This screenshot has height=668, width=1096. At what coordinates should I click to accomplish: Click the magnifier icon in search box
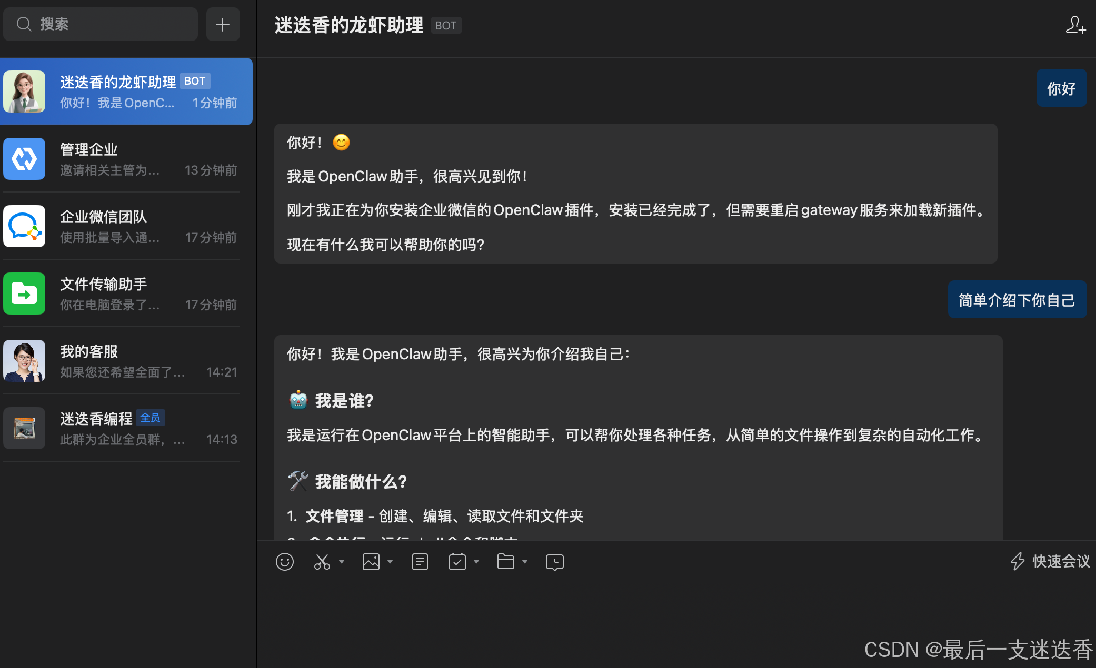pyautogui.click(x=24, y=24)
